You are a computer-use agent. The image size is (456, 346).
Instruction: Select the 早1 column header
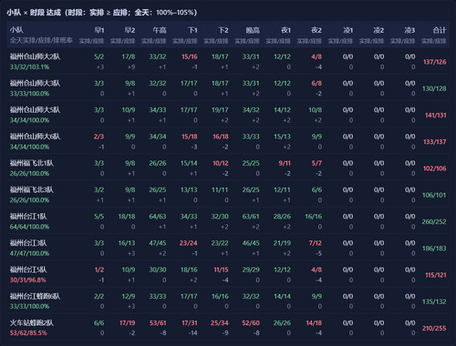click(99, 30)
